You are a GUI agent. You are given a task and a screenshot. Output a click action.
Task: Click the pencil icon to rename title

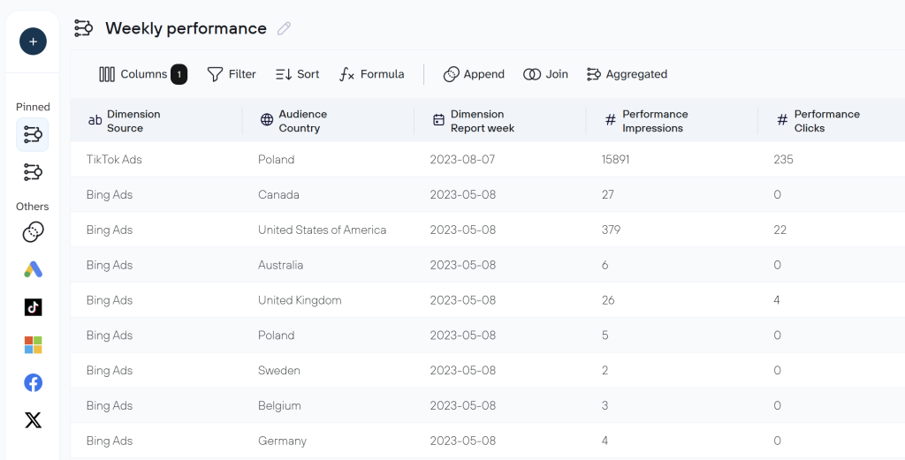[284, 29]
